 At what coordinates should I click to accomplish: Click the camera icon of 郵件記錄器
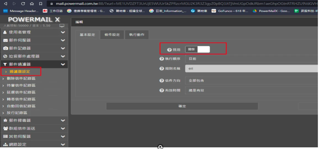point(6,48)
